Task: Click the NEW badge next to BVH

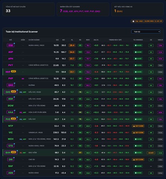Action: tap(14, 152)
